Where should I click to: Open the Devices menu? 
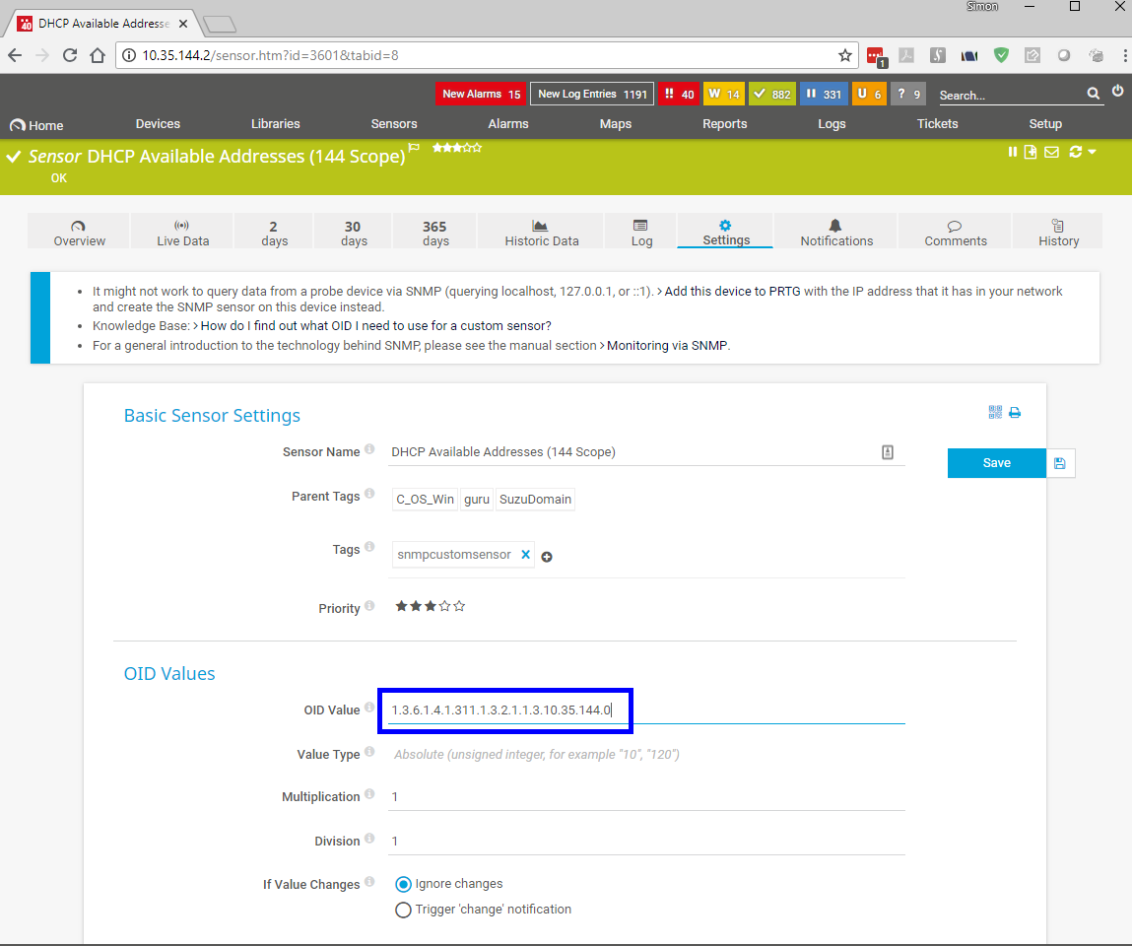click(158, 124)
